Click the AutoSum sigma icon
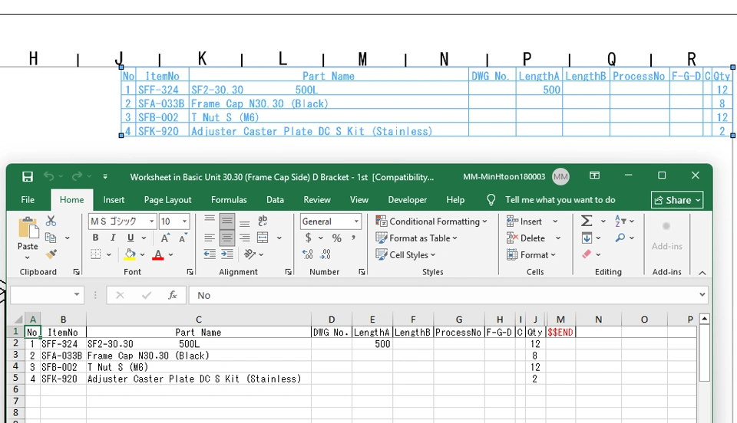737x423 pixels. [x=587, y=221]
